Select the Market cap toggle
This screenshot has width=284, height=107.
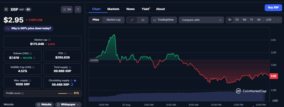click(113, 20)
